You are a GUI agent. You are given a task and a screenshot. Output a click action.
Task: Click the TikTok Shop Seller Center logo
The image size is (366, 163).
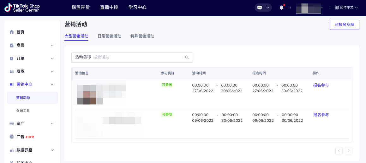(22, 8)
